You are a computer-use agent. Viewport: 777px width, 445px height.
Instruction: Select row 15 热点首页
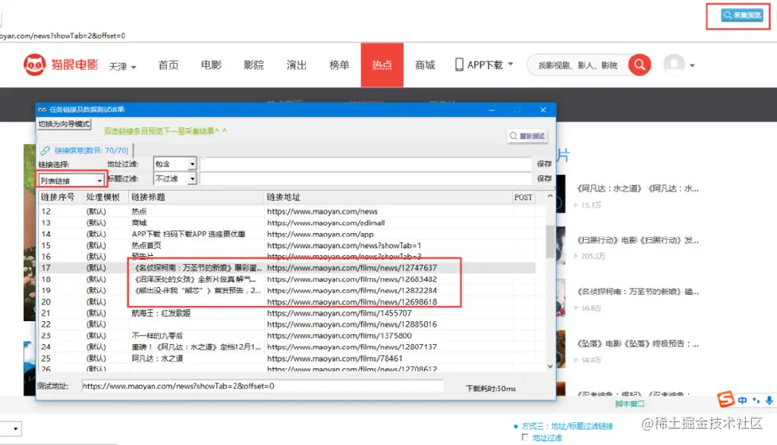tap(288, 245)
